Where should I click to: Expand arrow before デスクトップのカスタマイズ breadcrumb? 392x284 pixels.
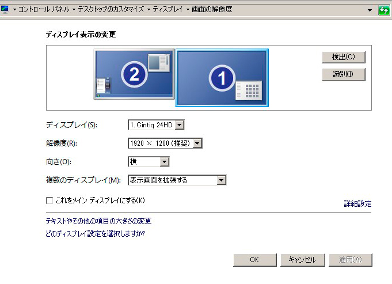coord(74,10)
